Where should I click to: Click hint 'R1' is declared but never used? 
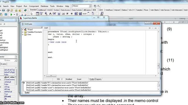tap(57, 83)
